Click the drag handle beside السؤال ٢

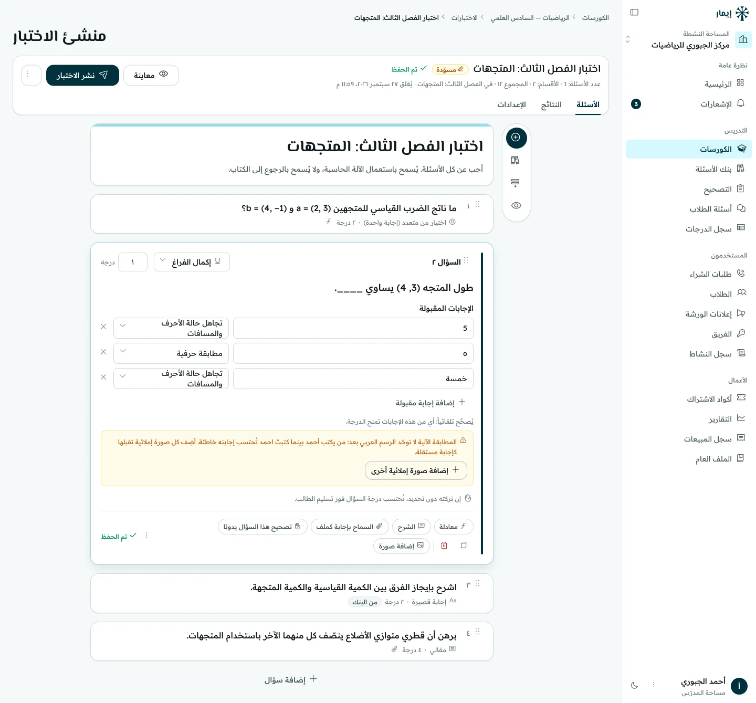pyautogui.click(x=466, y=260)
